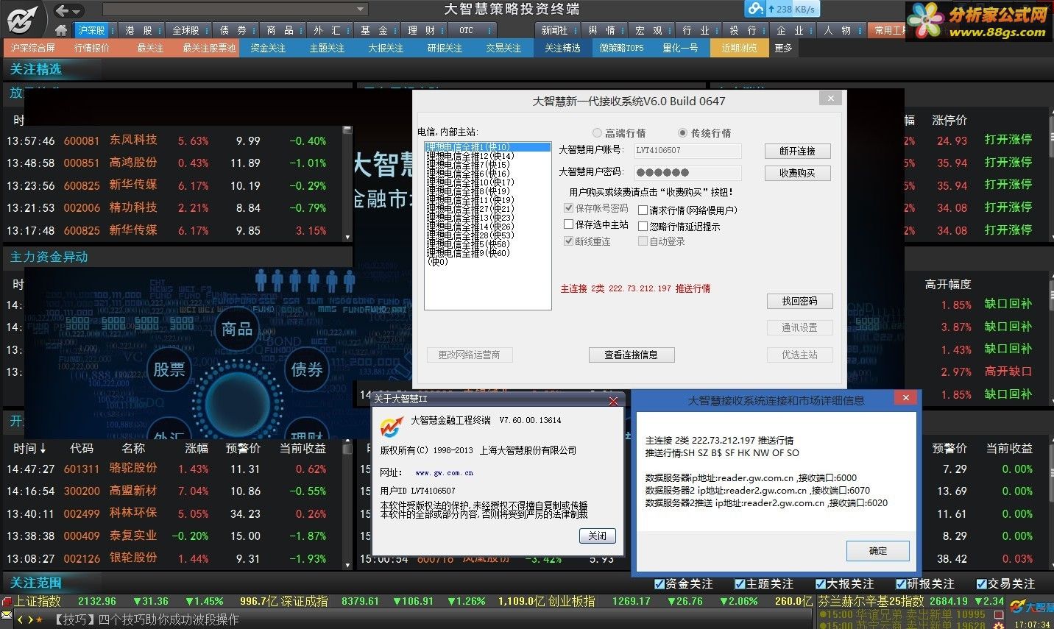Select server 理想电信全推9(快60) in the list
The height and width of the screenshot is (629, 1054).
point(468,253)
